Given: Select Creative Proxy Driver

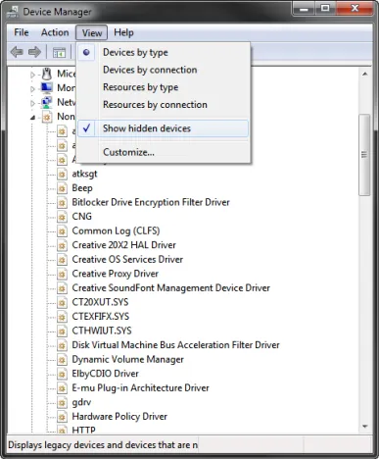Looking at the screenshot, I should pos(116,274).
